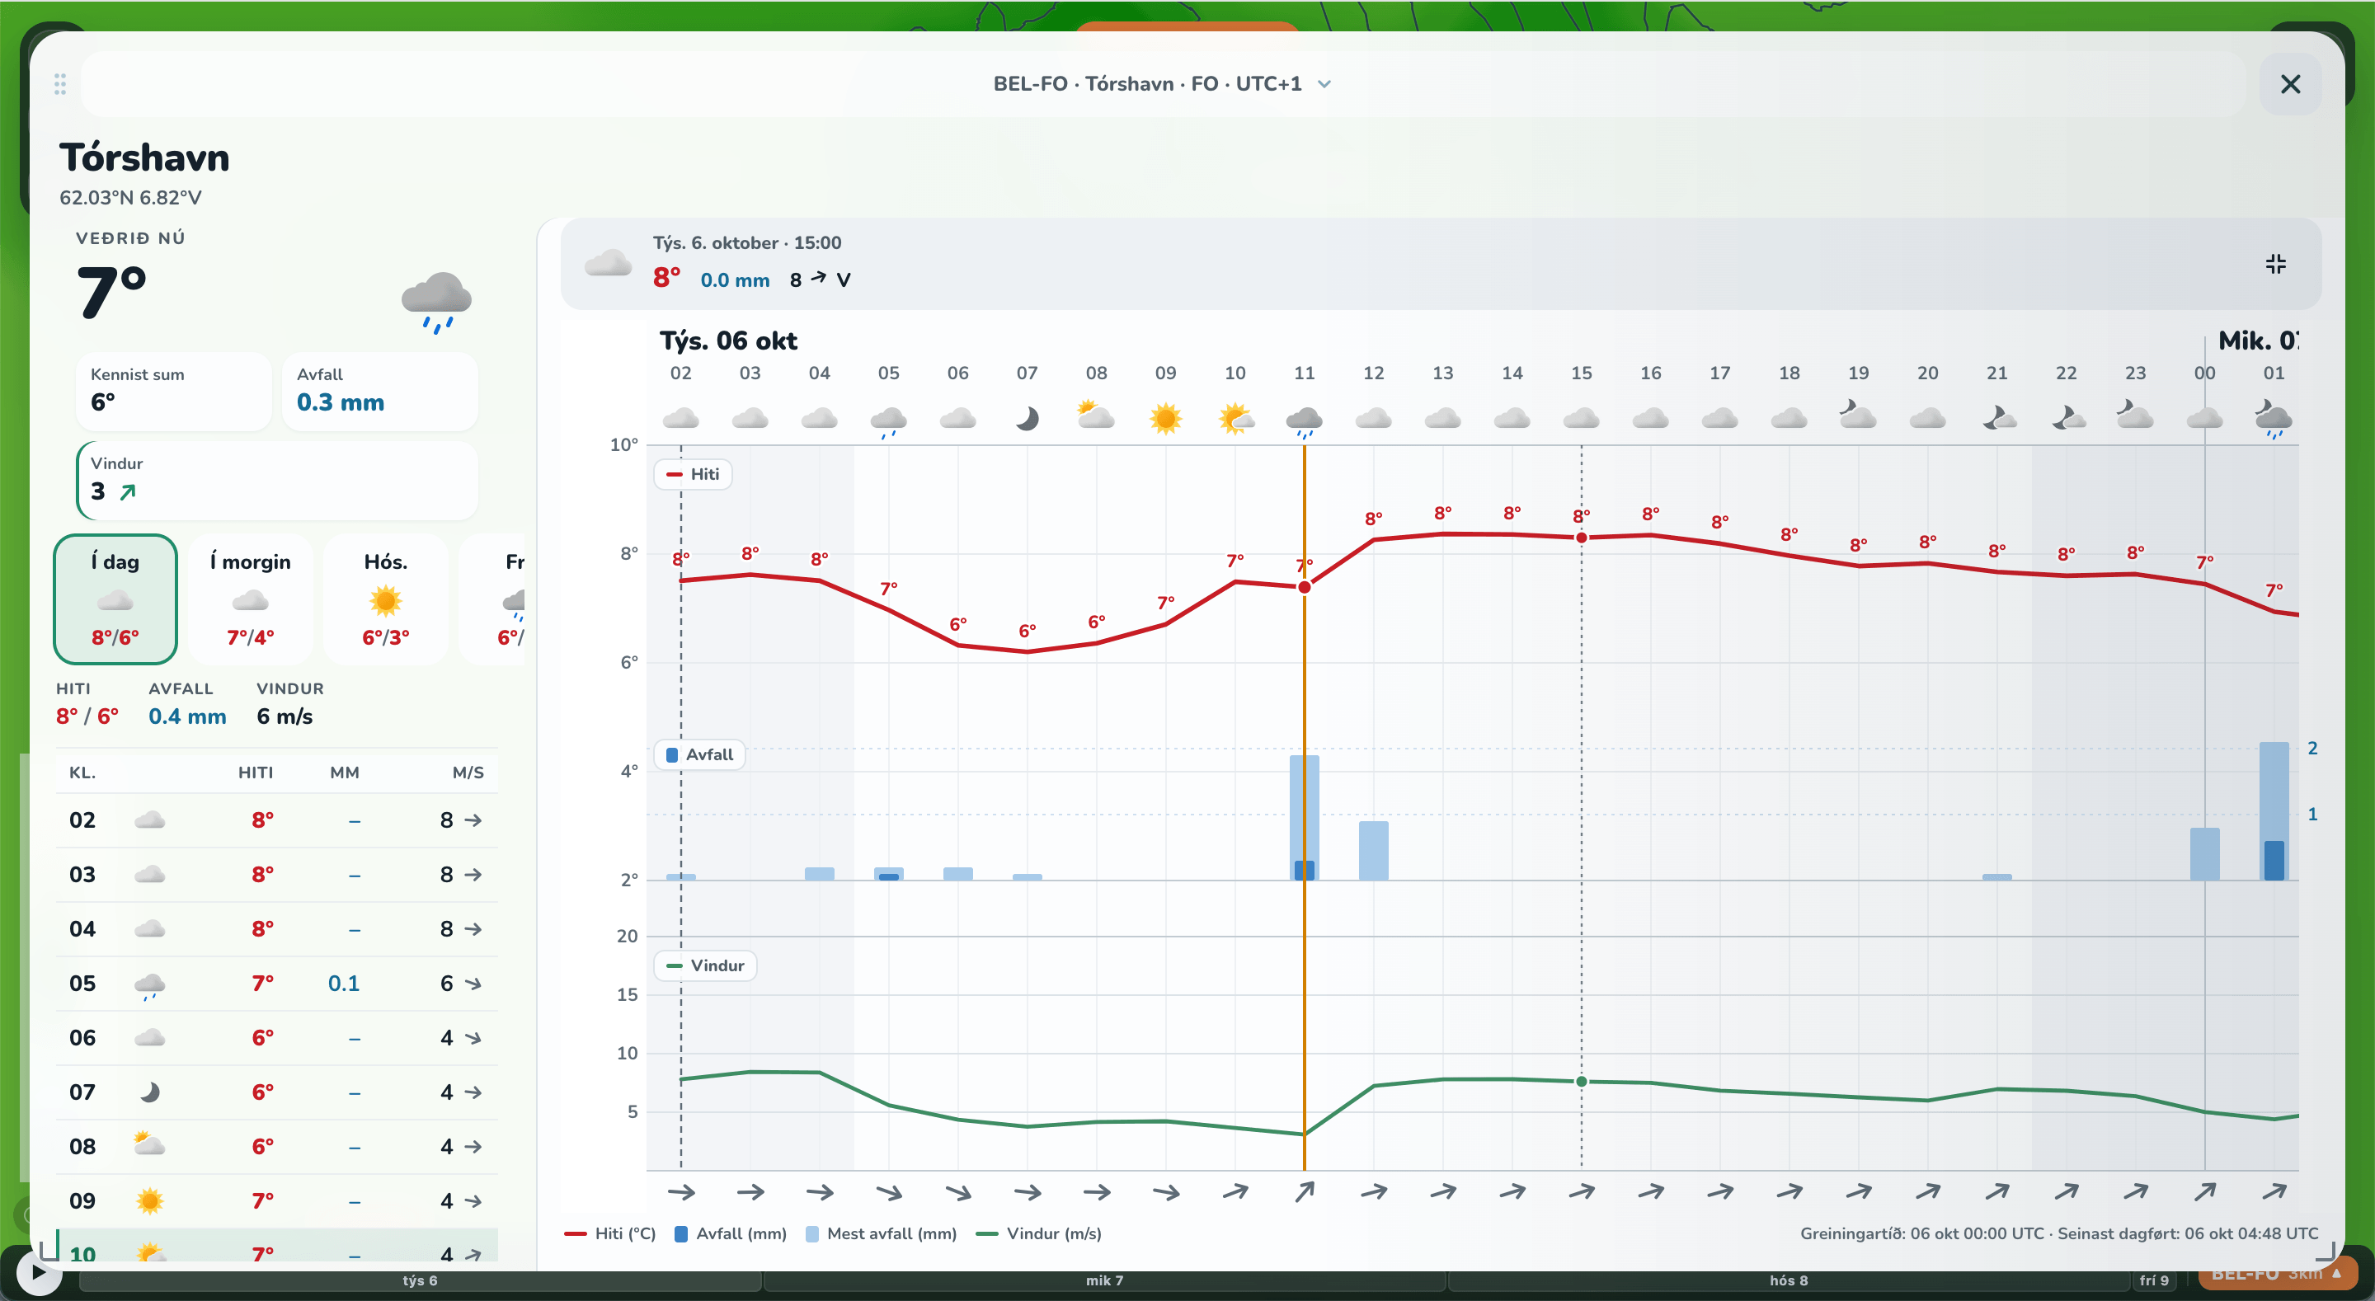The image size is (2375, 1301).
Task: Click the play button on the timeline
Action: click(39, 1272)
